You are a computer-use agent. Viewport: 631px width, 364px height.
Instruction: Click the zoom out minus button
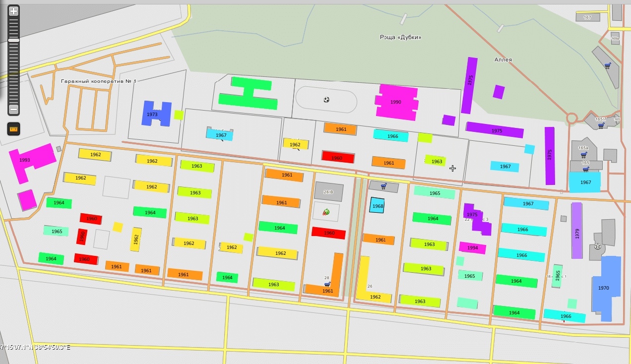tap(13, 109)
